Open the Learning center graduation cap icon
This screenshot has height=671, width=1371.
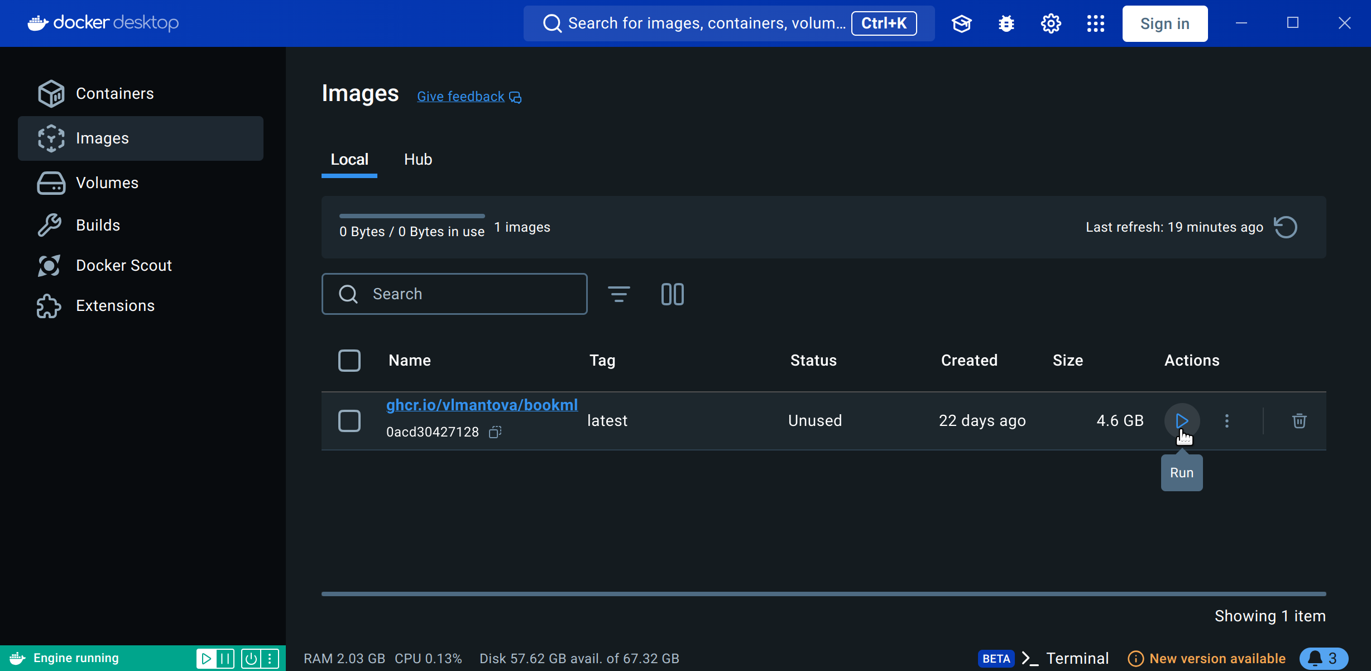[962, 23]
